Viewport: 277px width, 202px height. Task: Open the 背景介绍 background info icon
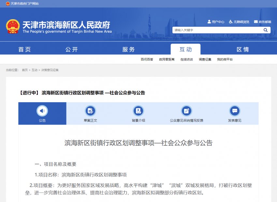coord(137,111)
